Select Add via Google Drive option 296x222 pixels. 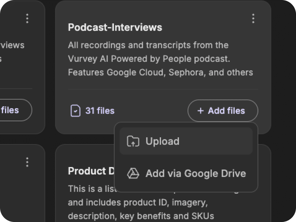coord(186,173)
